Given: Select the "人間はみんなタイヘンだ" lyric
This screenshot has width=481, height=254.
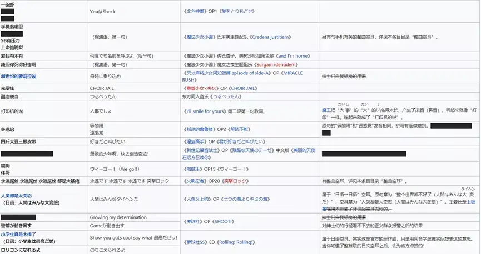Looking at the screenshot, I should click(x=114, y=199).
